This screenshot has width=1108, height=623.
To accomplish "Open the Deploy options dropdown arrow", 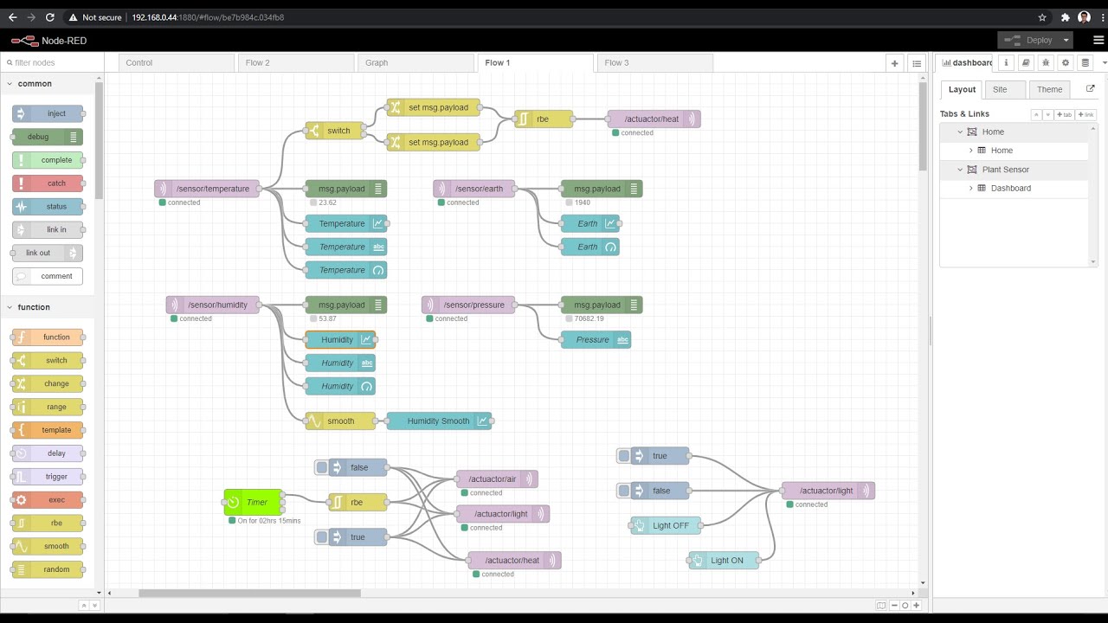I will [x=1066, y=40].
